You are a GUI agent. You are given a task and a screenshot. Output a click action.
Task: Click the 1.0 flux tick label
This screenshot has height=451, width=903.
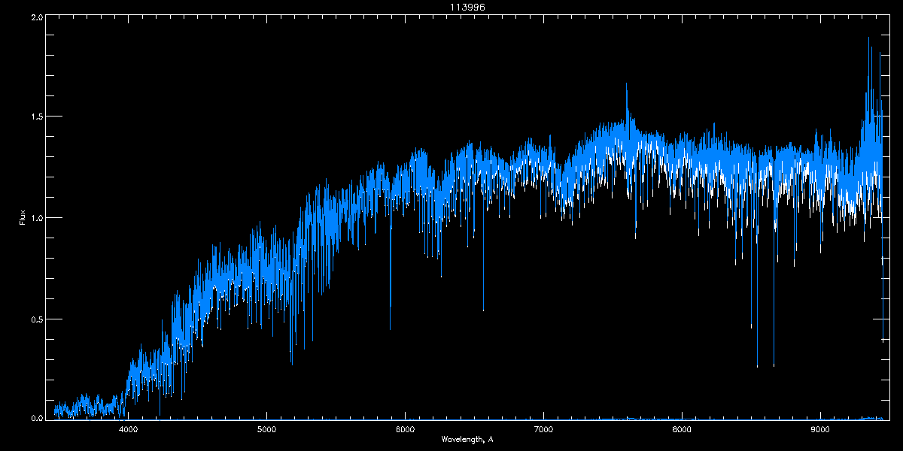(x=37, y=218)
